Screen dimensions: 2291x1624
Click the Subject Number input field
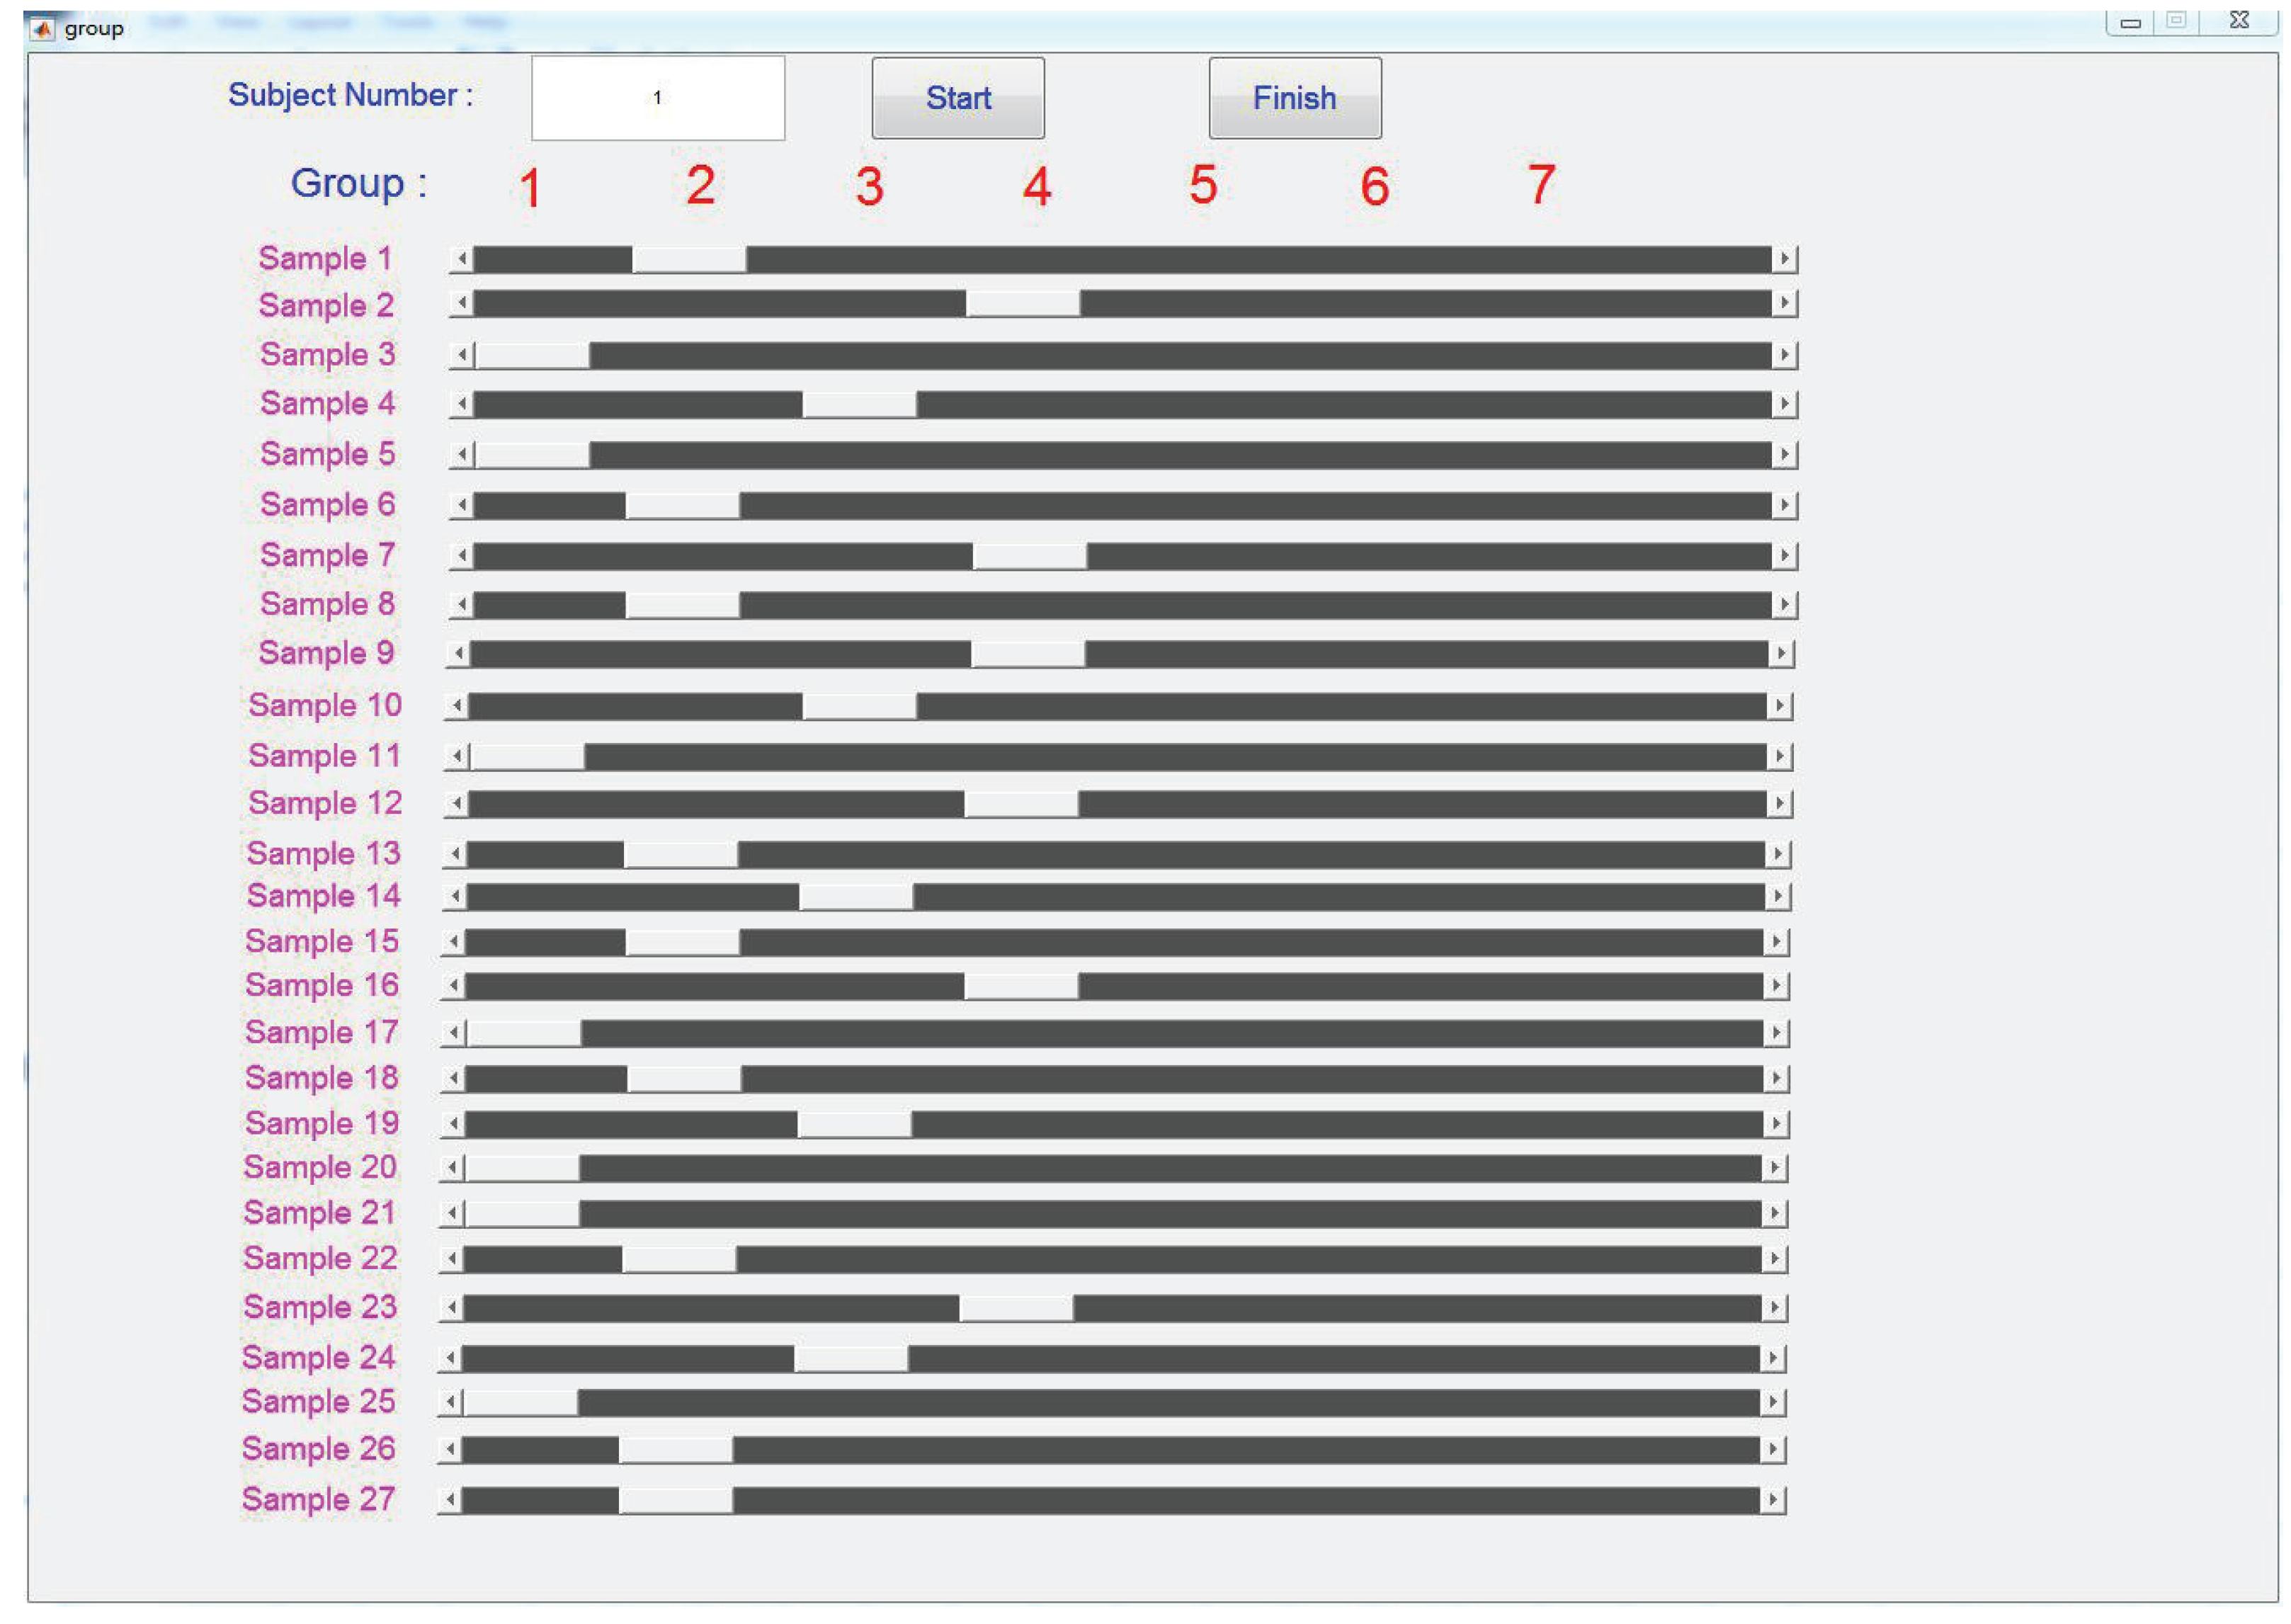(x=657, y=98)
